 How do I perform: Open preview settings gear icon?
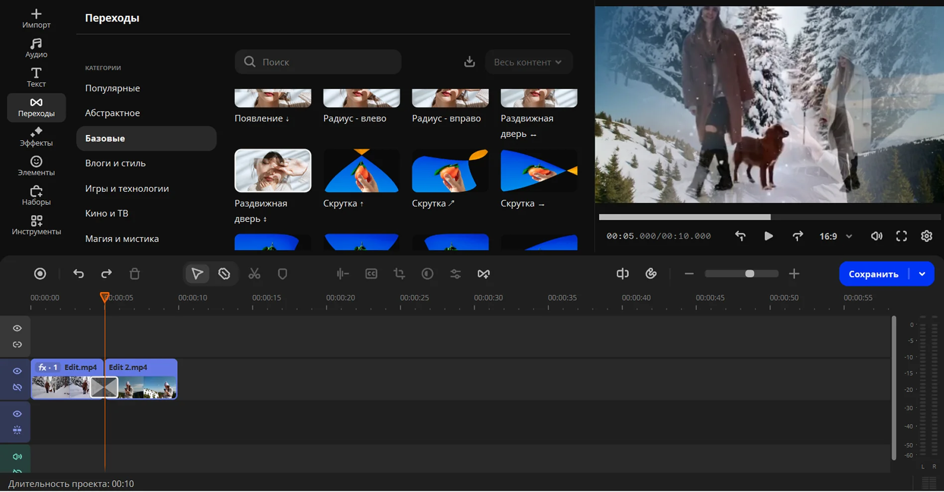tap(926, 236)
